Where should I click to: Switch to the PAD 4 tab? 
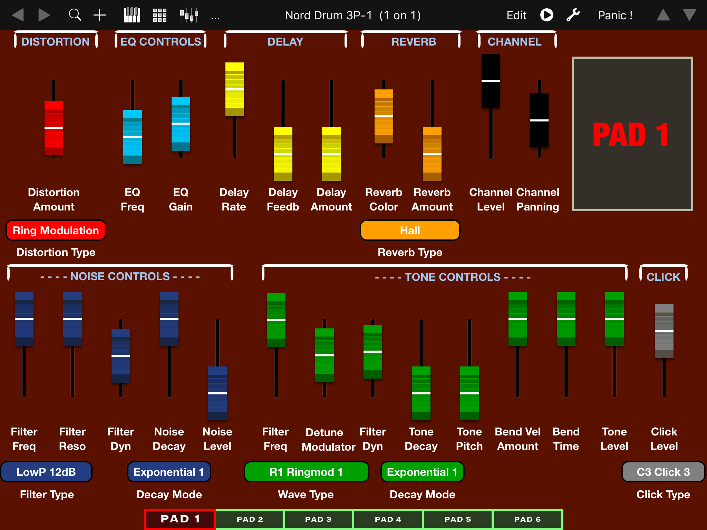pos(388,519)
